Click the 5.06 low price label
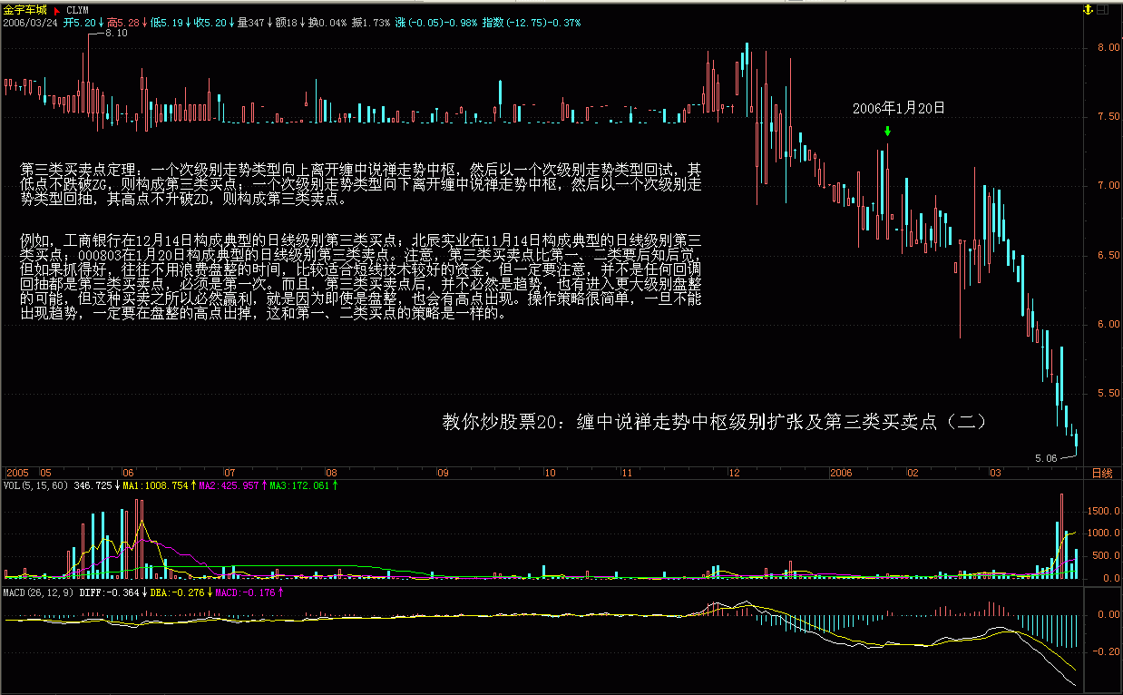 [1046, 458]
